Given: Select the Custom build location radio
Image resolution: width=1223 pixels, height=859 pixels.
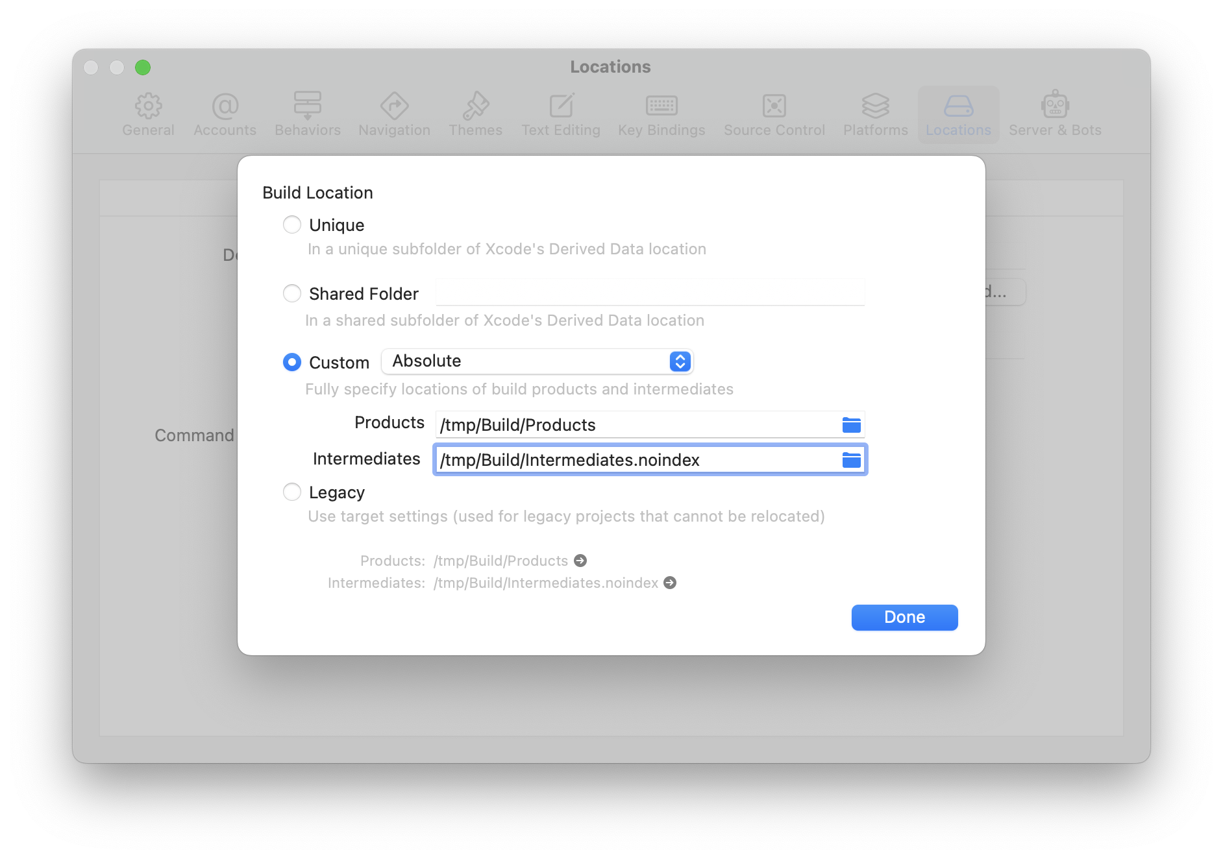Looking at the screenshot, I should pyautogui.click(x=292, y=362).
